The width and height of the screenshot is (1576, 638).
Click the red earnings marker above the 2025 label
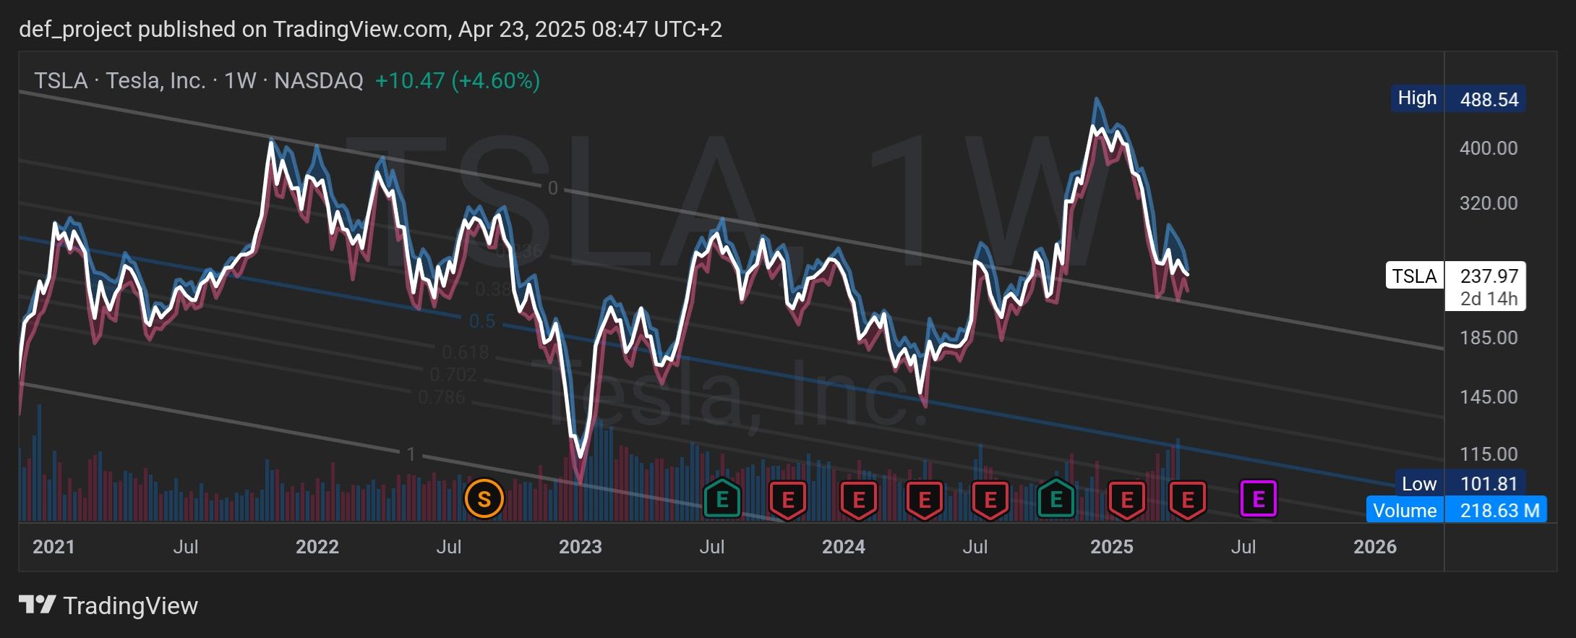tap(1127, 500)
